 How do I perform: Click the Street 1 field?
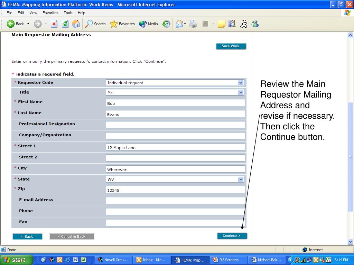[175, 147]
